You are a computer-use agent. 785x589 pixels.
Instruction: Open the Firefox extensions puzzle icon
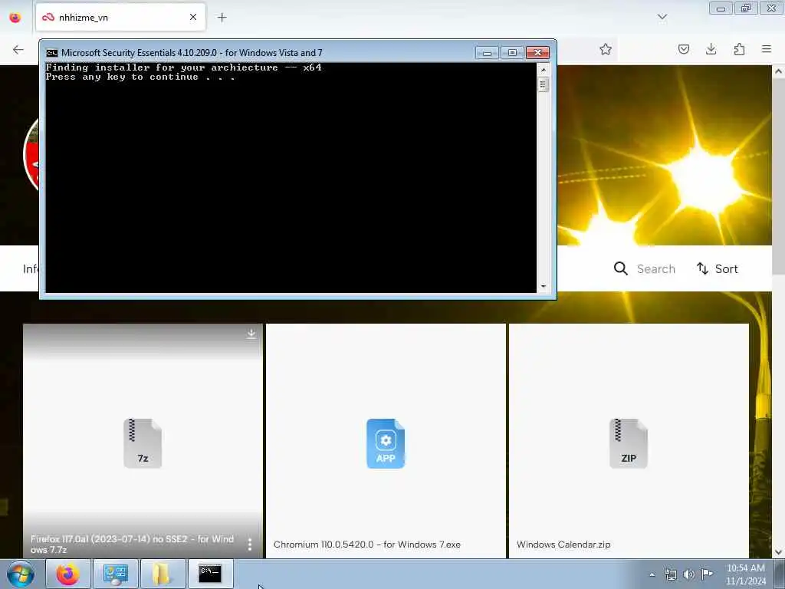(x=739, y=49)
